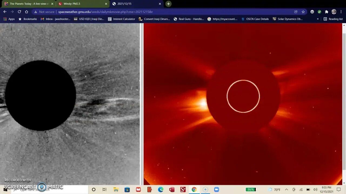Image resolution: width=346 pixels, height=194 pixels.
Task: Open the volume speaker control
Action: (315, 189)
